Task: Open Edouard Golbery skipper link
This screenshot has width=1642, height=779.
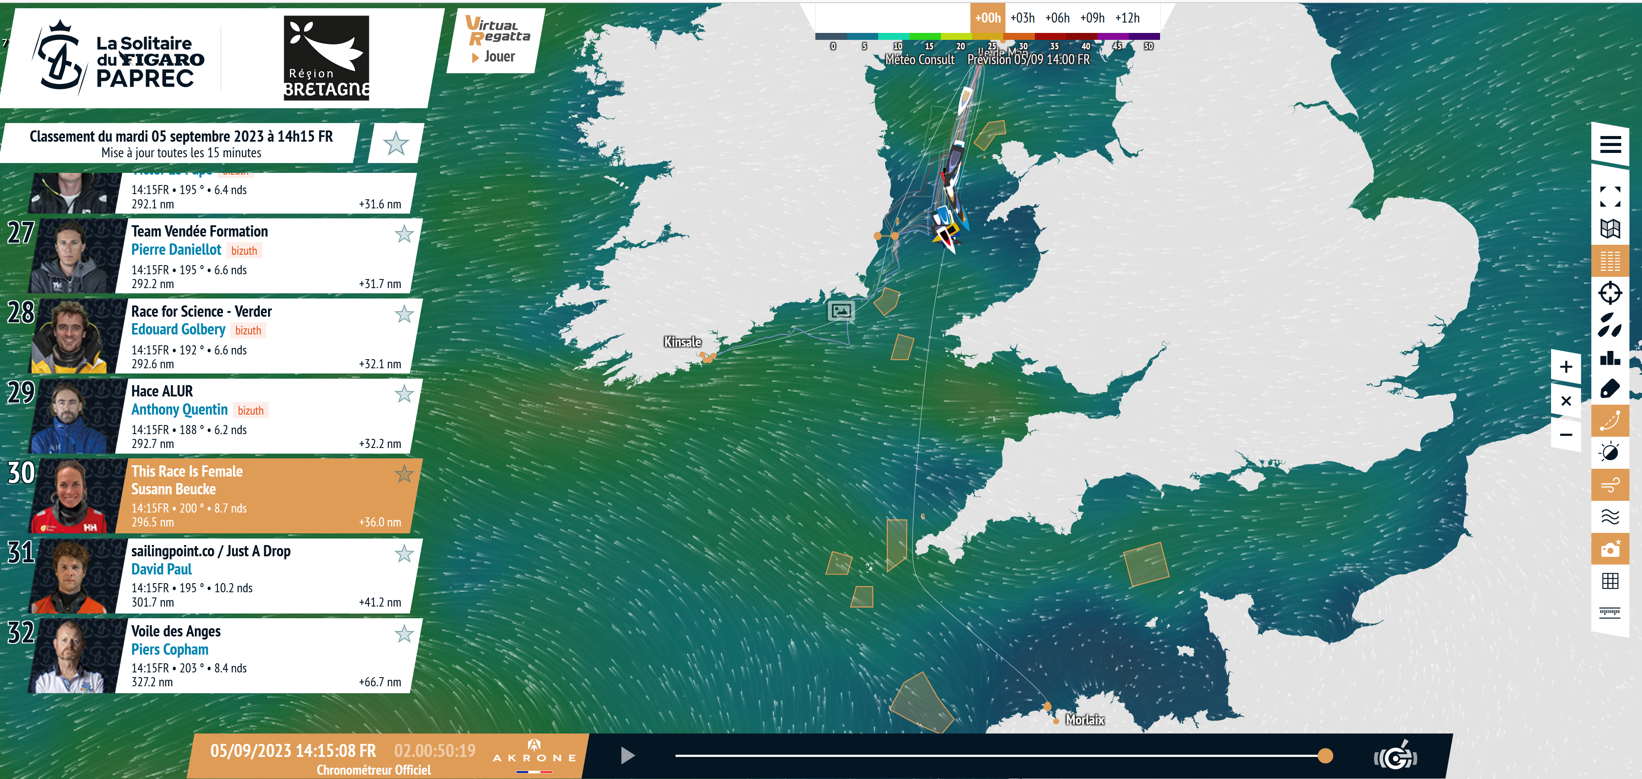Action: 178,330
